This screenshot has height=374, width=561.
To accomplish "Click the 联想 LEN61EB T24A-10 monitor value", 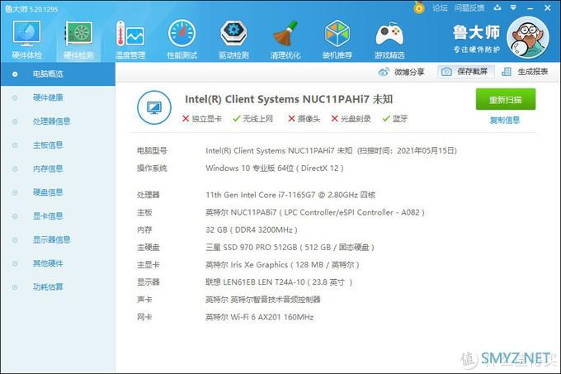I will click(x=279, y=282).
